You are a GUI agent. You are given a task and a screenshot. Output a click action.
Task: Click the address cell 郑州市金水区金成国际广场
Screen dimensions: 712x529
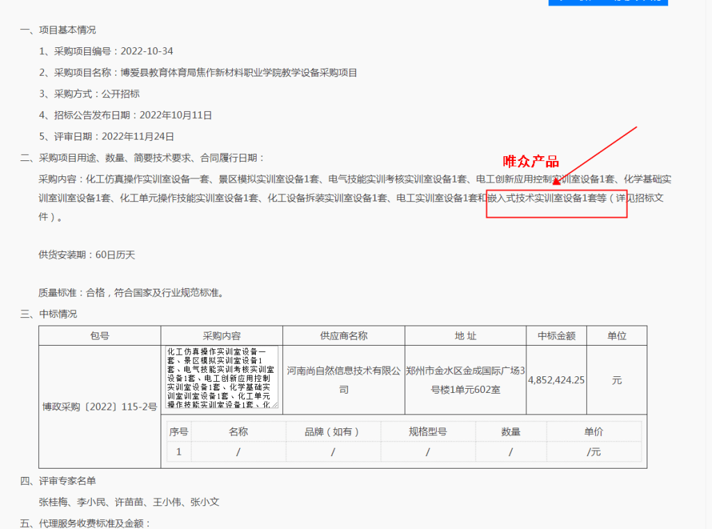(x=465, y=380)
